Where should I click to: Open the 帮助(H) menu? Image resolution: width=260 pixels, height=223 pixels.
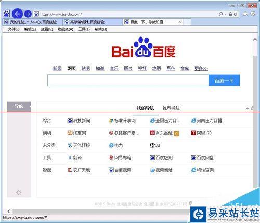tap(100, 29)
